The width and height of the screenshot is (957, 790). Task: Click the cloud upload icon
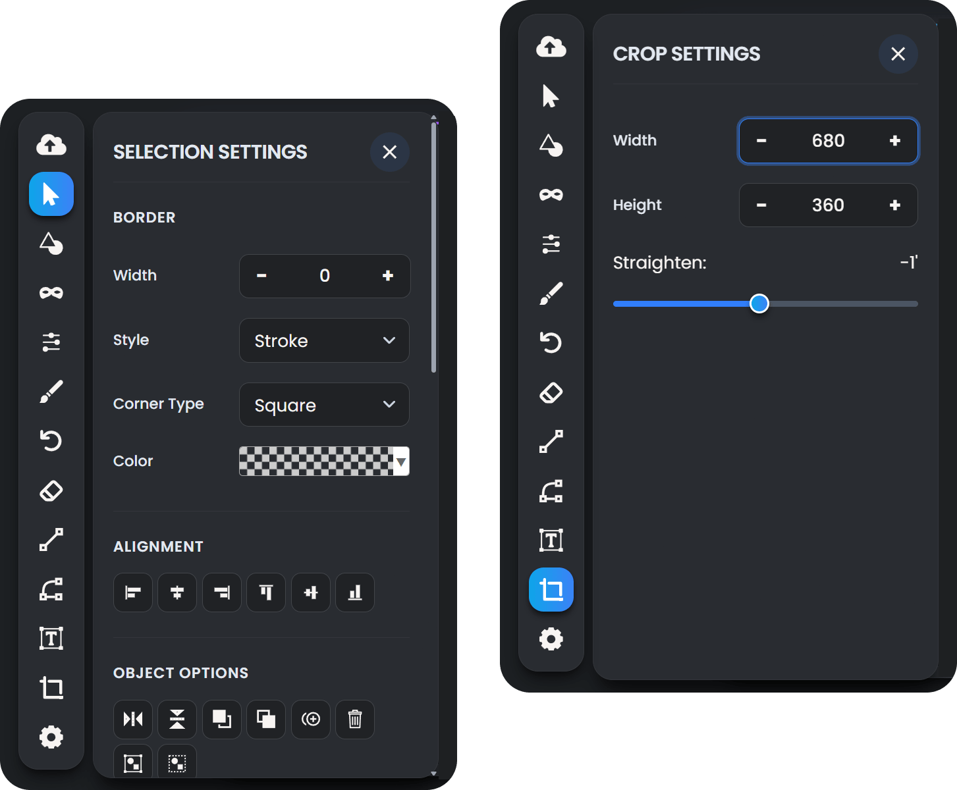pos(51,145)
